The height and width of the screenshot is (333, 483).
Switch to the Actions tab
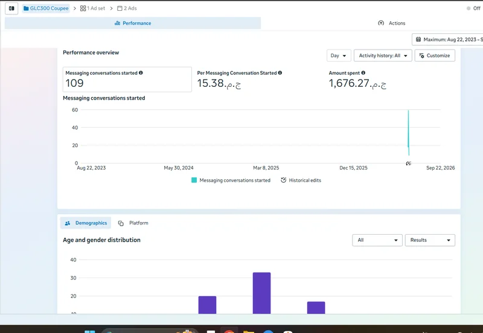coord(391,23)
